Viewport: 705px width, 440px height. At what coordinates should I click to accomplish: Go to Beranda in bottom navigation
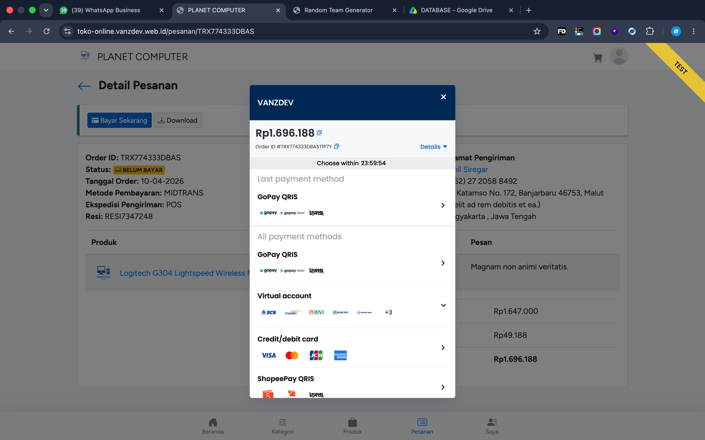213,426
